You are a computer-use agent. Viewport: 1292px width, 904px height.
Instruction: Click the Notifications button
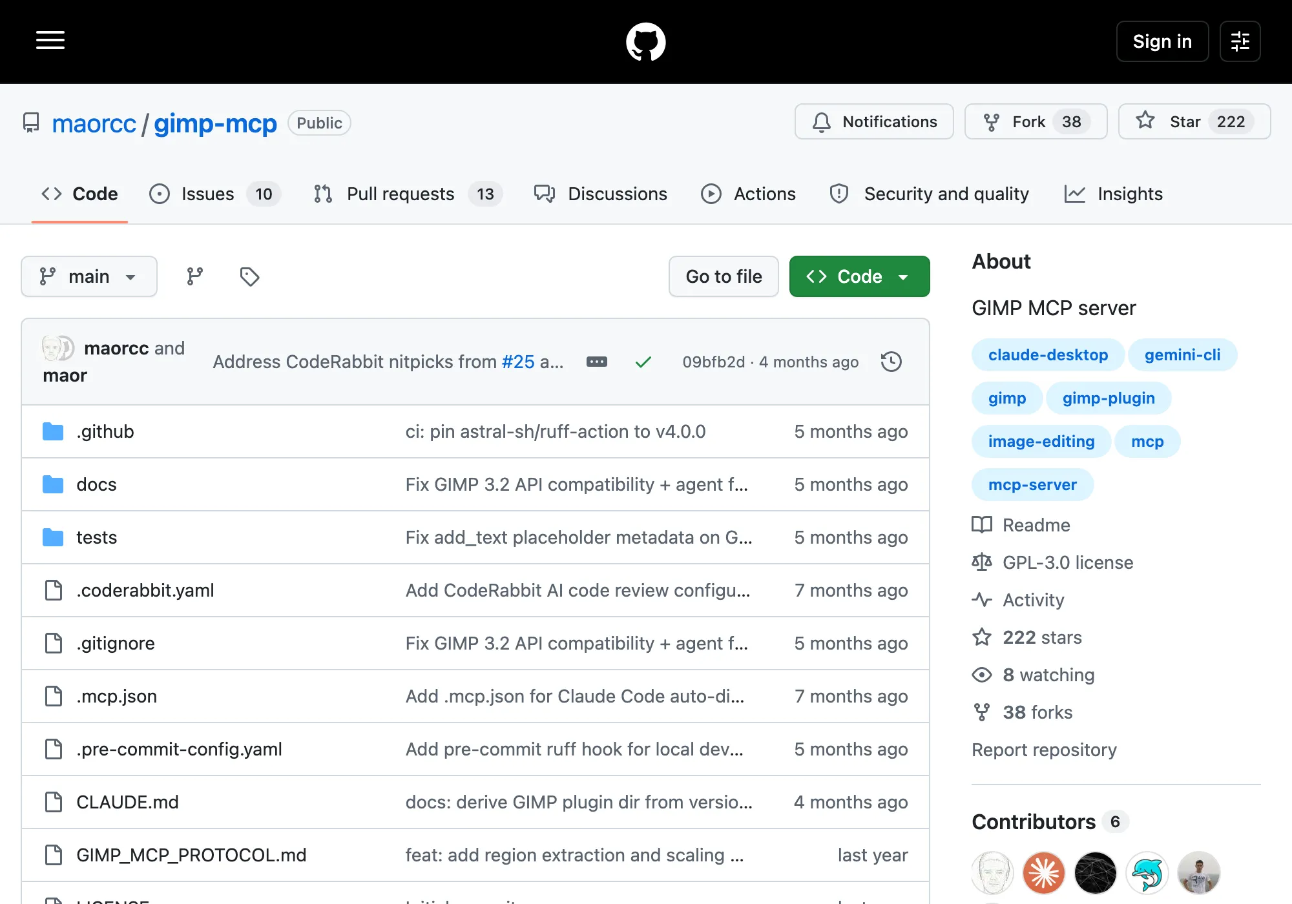[x=874, y=121]
